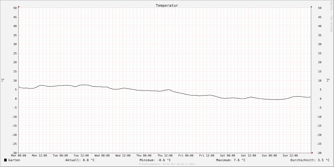Select the "20" tick on the right axis
The image size is (334, 167).
(x=320, y=62)
